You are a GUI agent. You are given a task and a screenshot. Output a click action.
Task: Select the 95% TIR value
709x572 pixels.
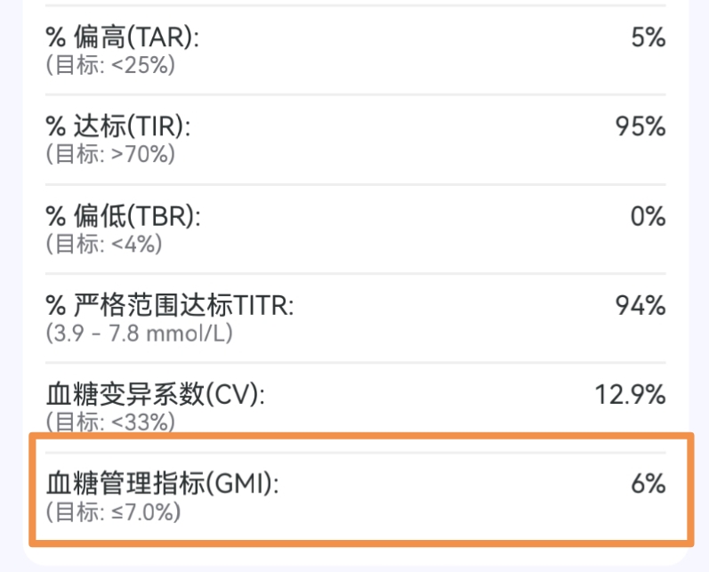click(x=641, y=126)
